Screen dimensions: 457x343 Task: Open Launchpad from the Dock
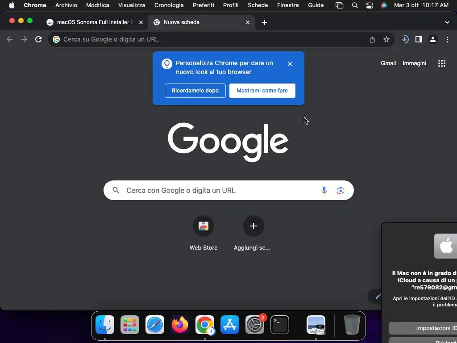tap(130, 325)
